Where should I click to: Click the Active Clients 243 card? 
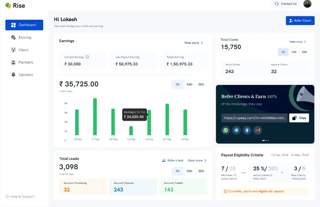[x=242, y=69]
